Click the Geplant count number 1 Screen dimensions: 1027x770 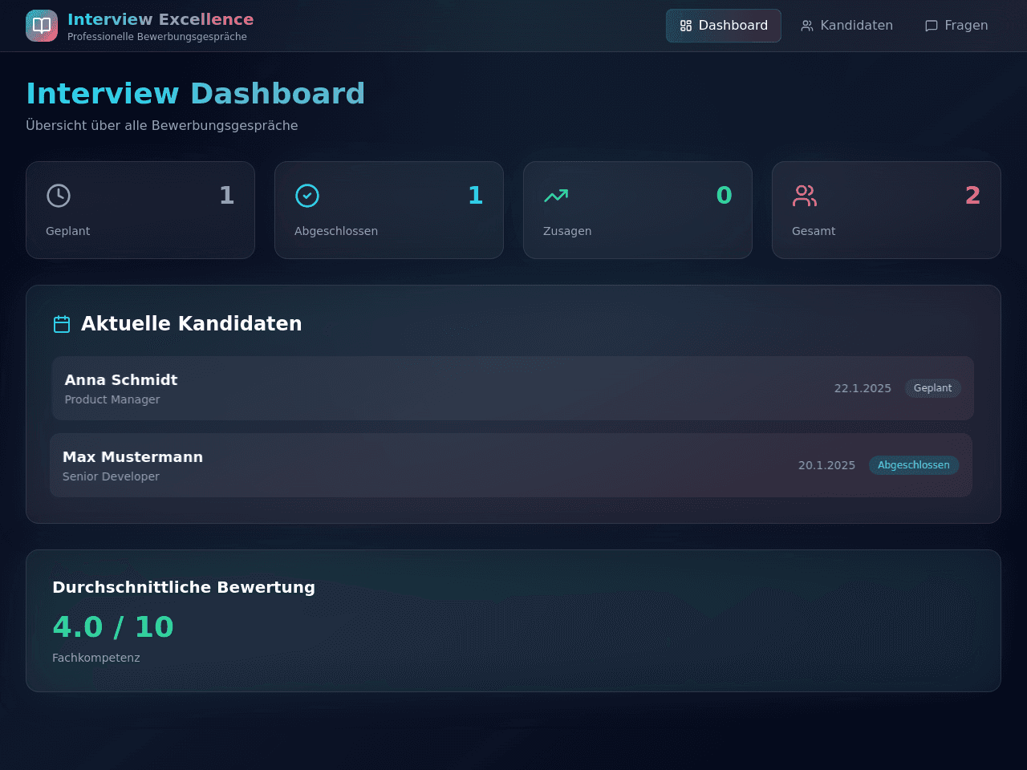click(227, 195)
